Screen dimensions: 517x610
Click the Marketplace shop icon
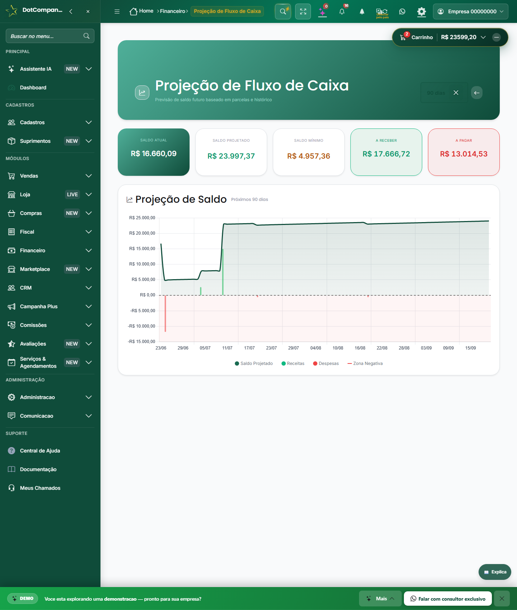click(x=11, y=269)
